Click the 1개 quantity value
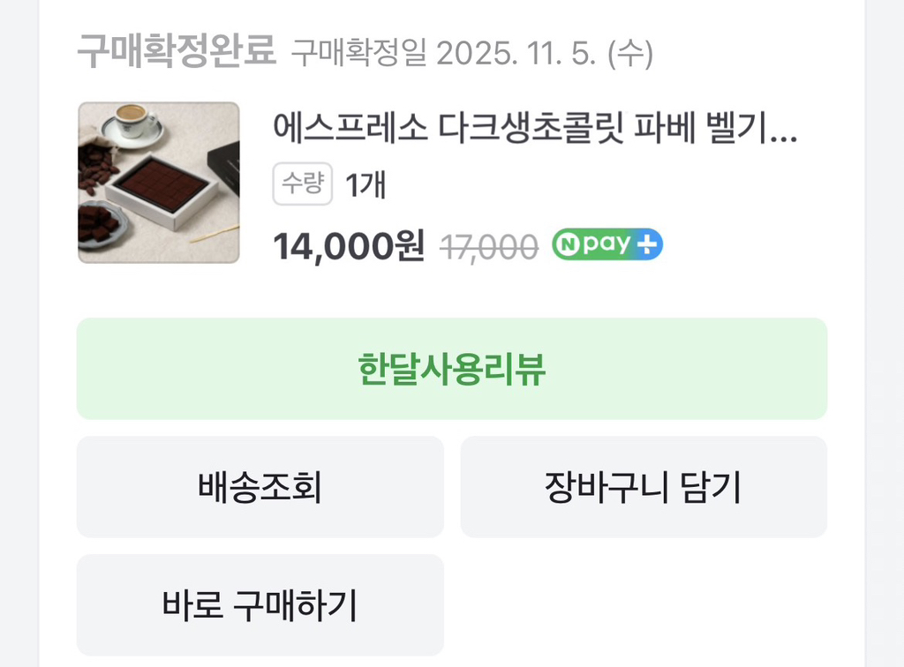The width and height of the screenshot is (904, 667). coord(365,186)
